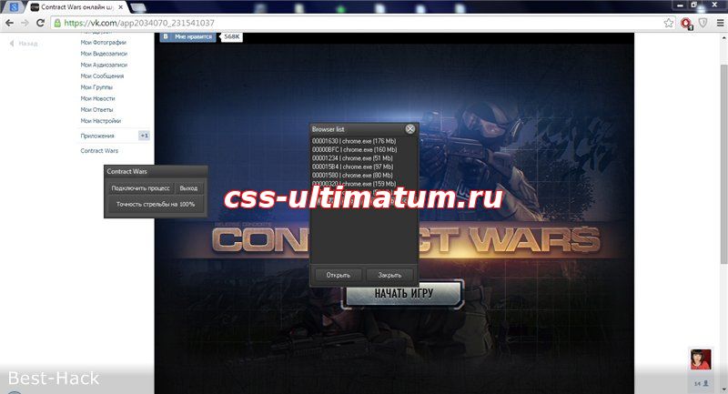
Task: Open the Chrome hamburger menu
Action: (x=720, y=23)
